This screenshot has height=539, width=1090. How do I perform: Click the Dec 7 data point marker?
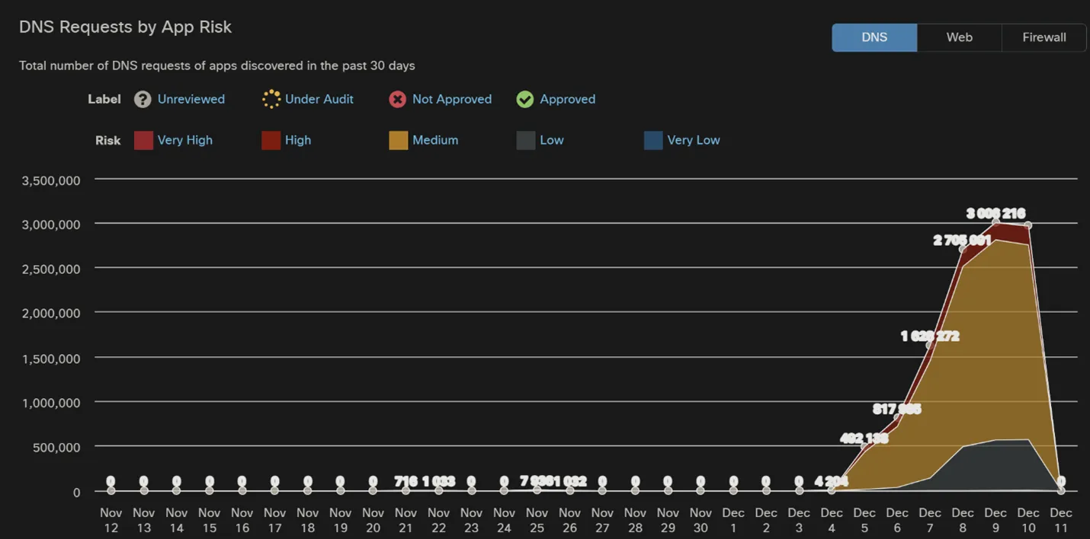(x=930, y=346)
